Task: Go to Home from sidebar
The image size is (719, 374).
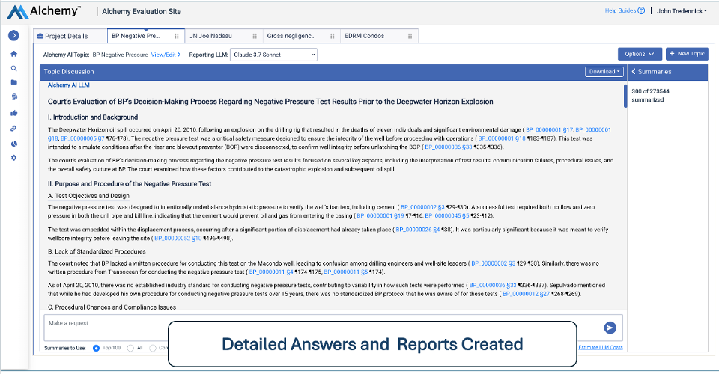Action: [x=13, y=54]
